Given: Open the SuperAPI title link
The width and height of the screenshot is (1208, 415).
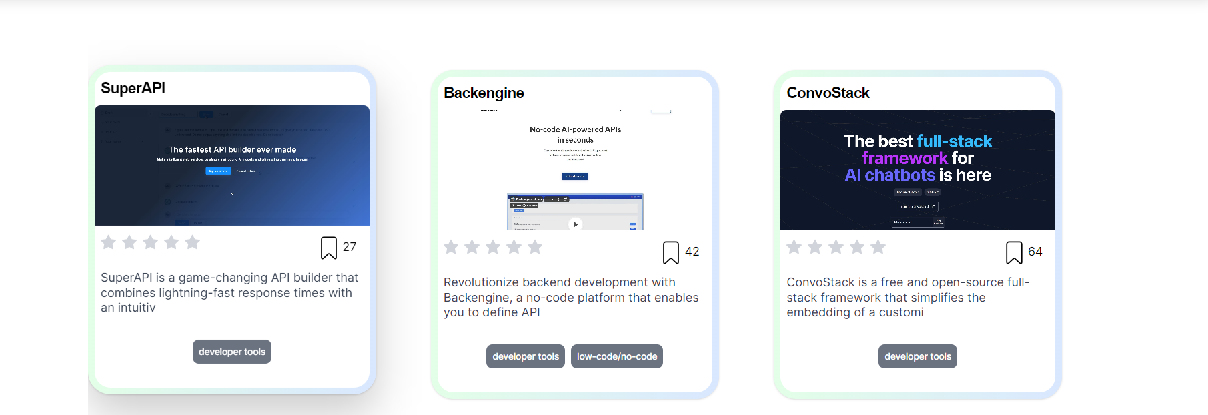Looking at the screenshot, I should tap(133, 88).
